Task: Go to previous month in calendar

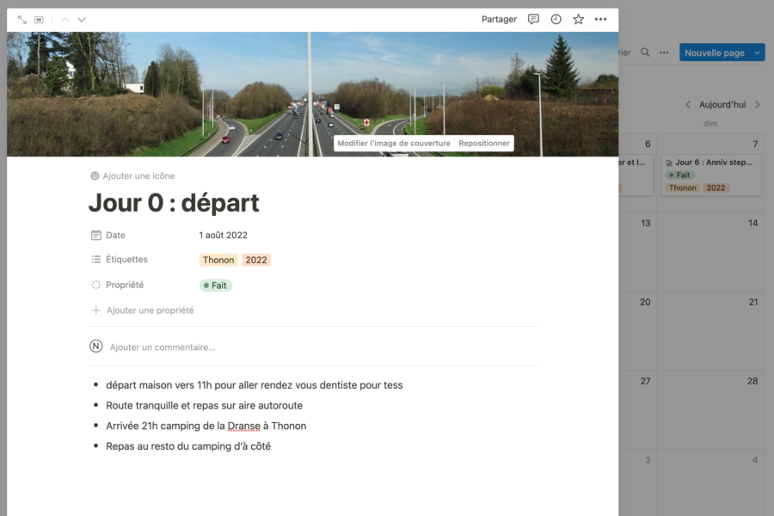Action: click(x=688, y=105)
